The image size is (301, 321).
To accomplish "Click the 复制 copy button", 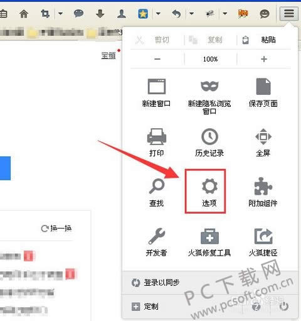I will [x=211, y=40].
